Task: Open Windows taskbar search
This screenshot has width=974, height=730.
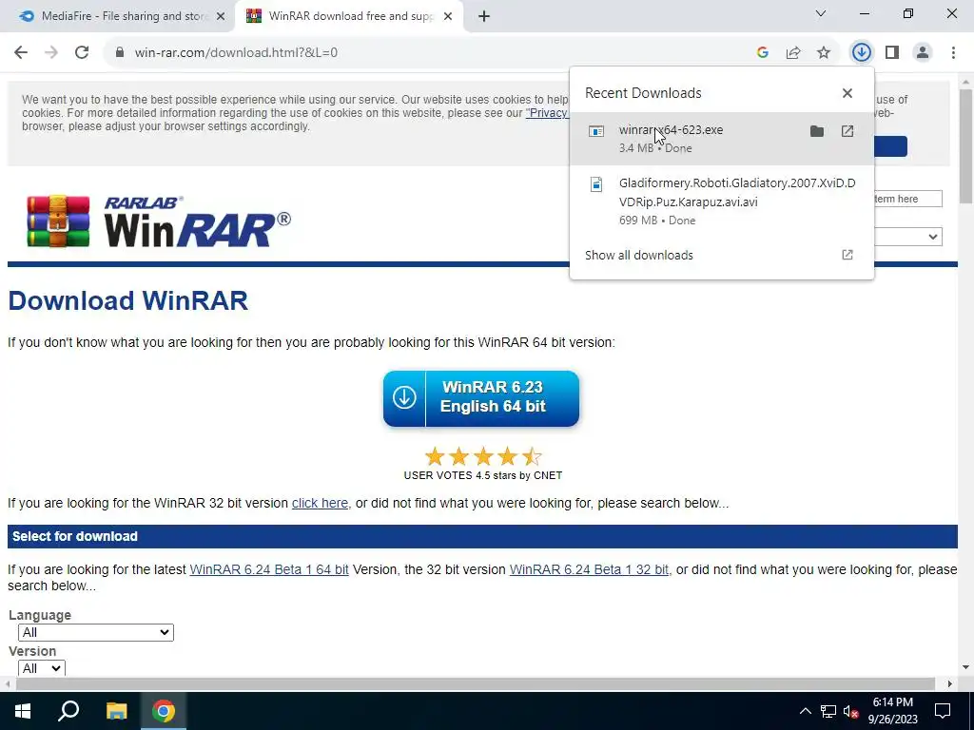Action: pyautogui.click(x=68, y=711)
